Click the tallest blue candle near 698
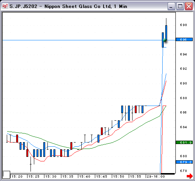The height and width of the screenshot is (181, 195). coord(166,33)
